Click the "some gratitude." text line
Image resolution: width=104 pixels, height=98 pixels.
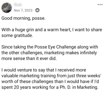(17, 36)
